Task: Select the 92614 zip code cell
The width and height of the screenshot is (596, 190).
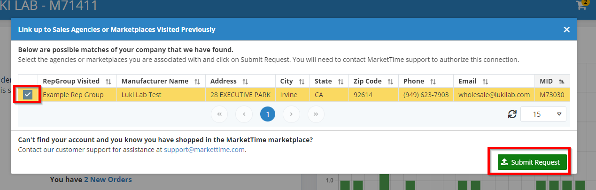Action: click(373, 95)
